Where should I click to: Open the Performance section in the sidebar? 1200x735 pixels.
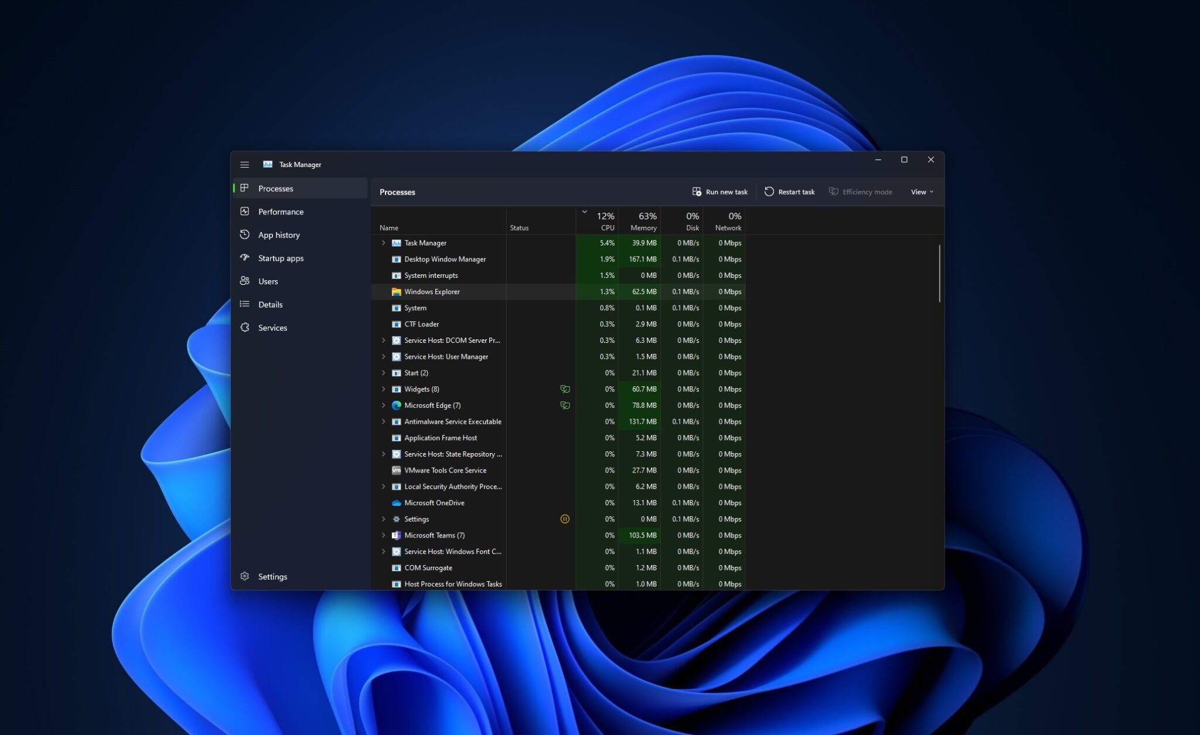tap(281, 212)
